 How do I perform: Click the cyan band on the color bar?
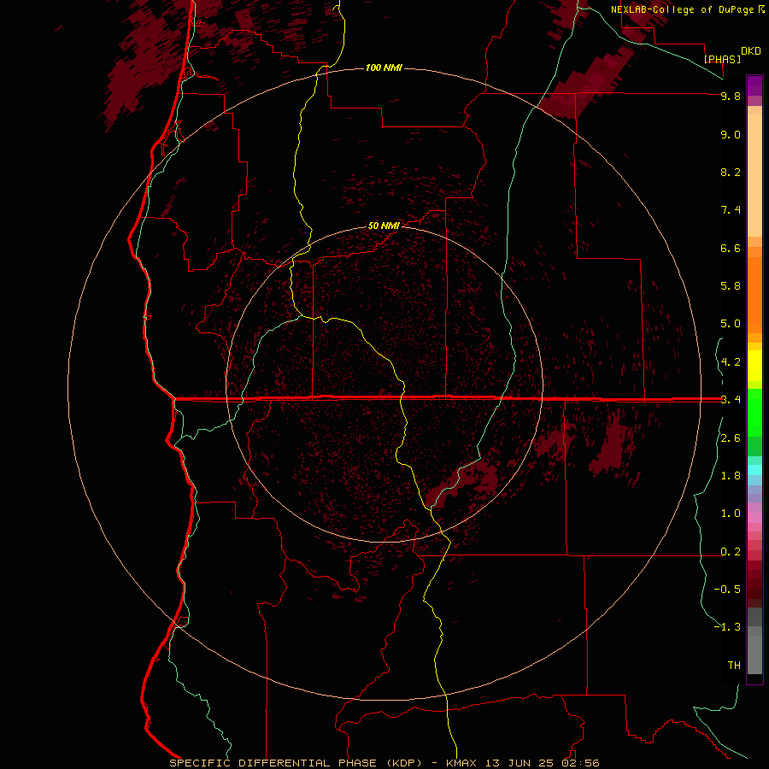coord(754,470)
